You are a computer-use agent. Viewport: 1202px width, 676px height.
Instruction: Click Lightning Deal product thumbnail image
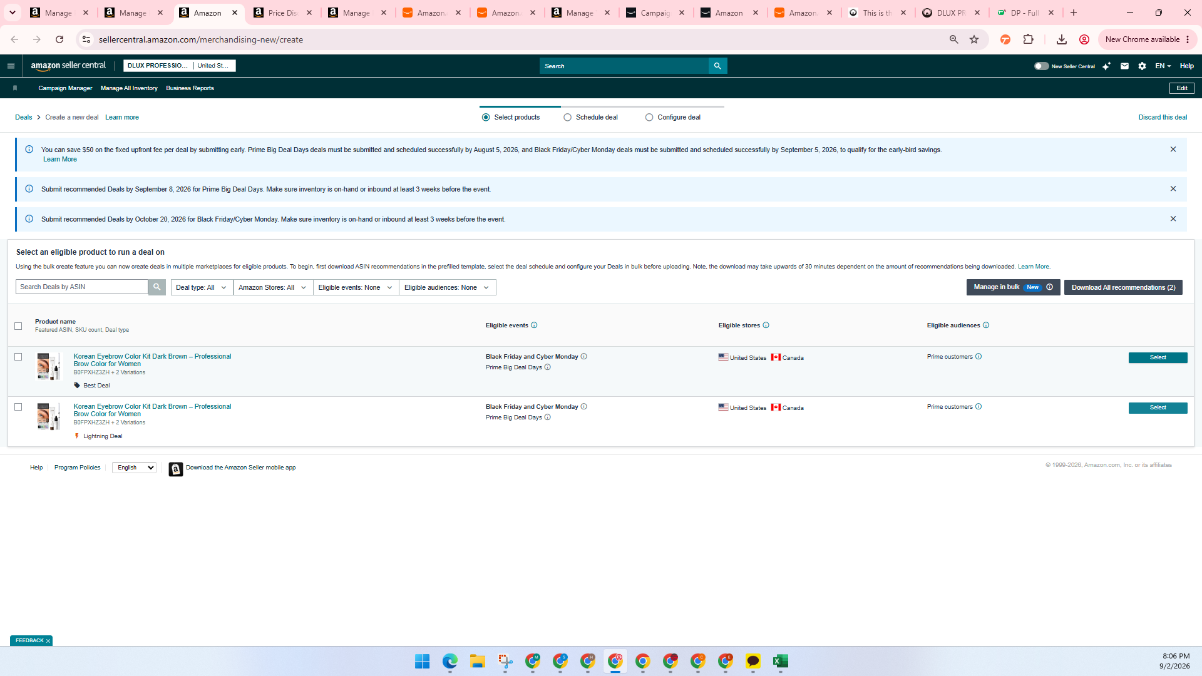click(48, 416)
